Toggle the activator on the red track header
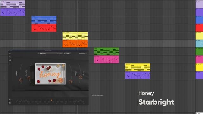This screenshot has width=203, height=114. 197,25
